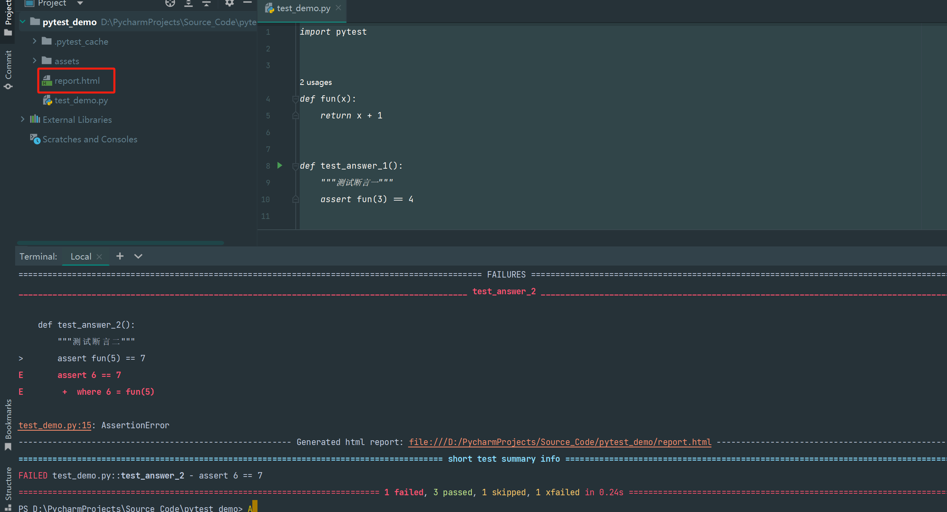Select the Local terminal tab
Image resolution: width=947 pixels, height=512 pixels.
point(81,256)
